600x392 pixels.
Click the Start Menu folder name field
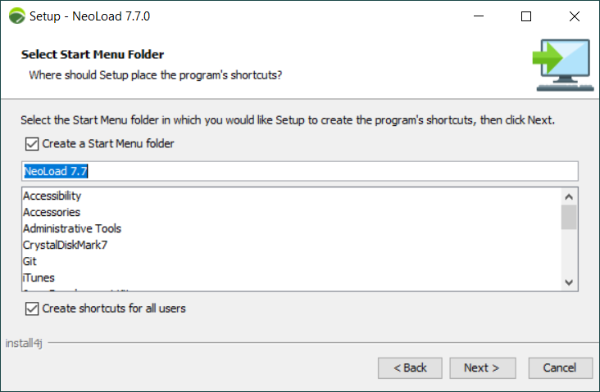299,171
